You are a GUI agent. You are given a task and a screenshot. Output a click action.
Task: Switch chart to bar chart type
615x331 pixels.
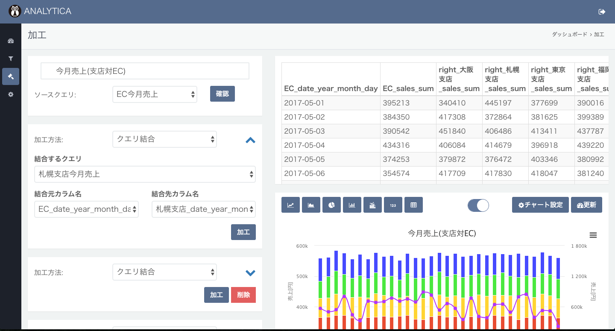pyautogui.click(x=352, y=205)
